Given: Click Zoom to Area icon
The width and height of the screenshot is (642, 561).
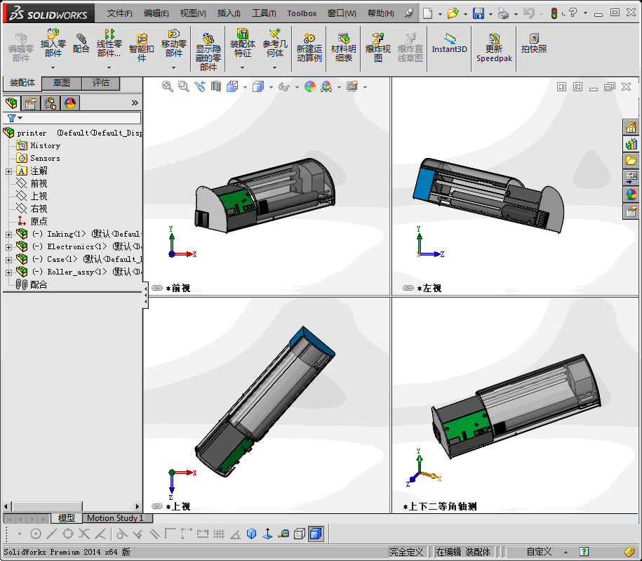Looking at the screenshot, I should (183, 86).
